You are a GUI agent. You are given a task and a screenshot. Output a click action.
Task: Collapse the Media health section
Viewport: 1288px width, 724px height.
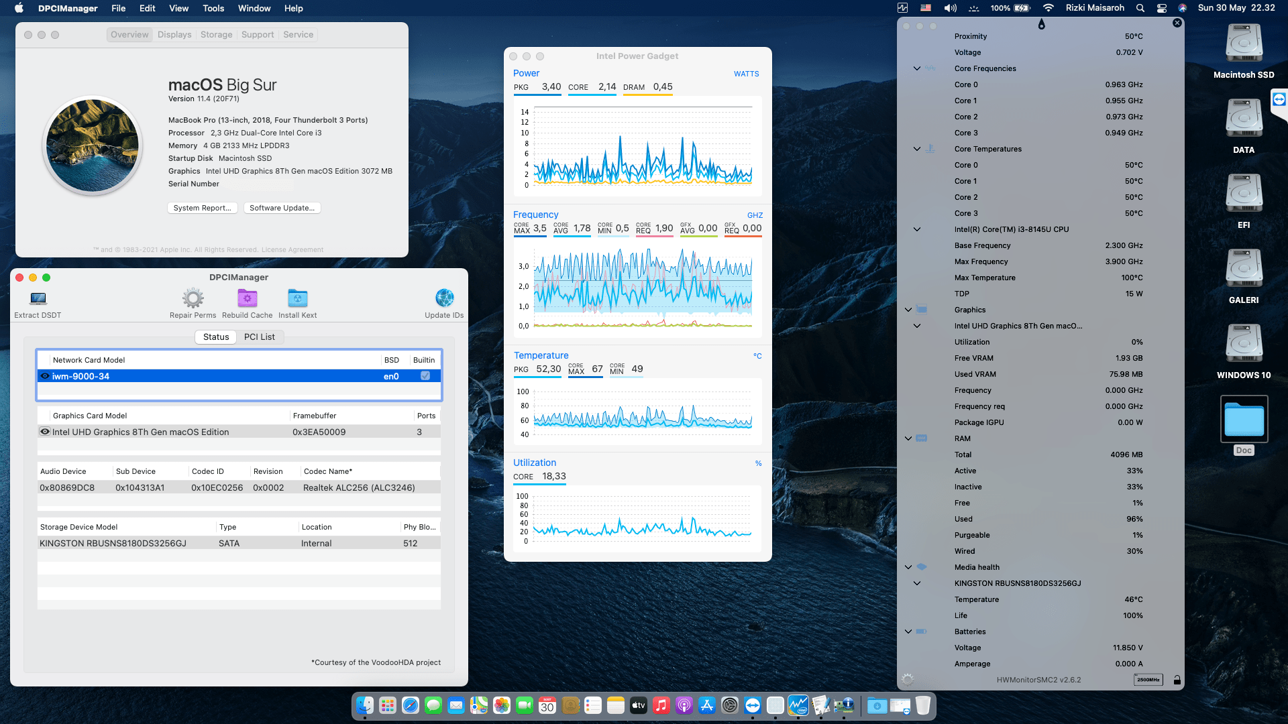[x=908, y=567]
